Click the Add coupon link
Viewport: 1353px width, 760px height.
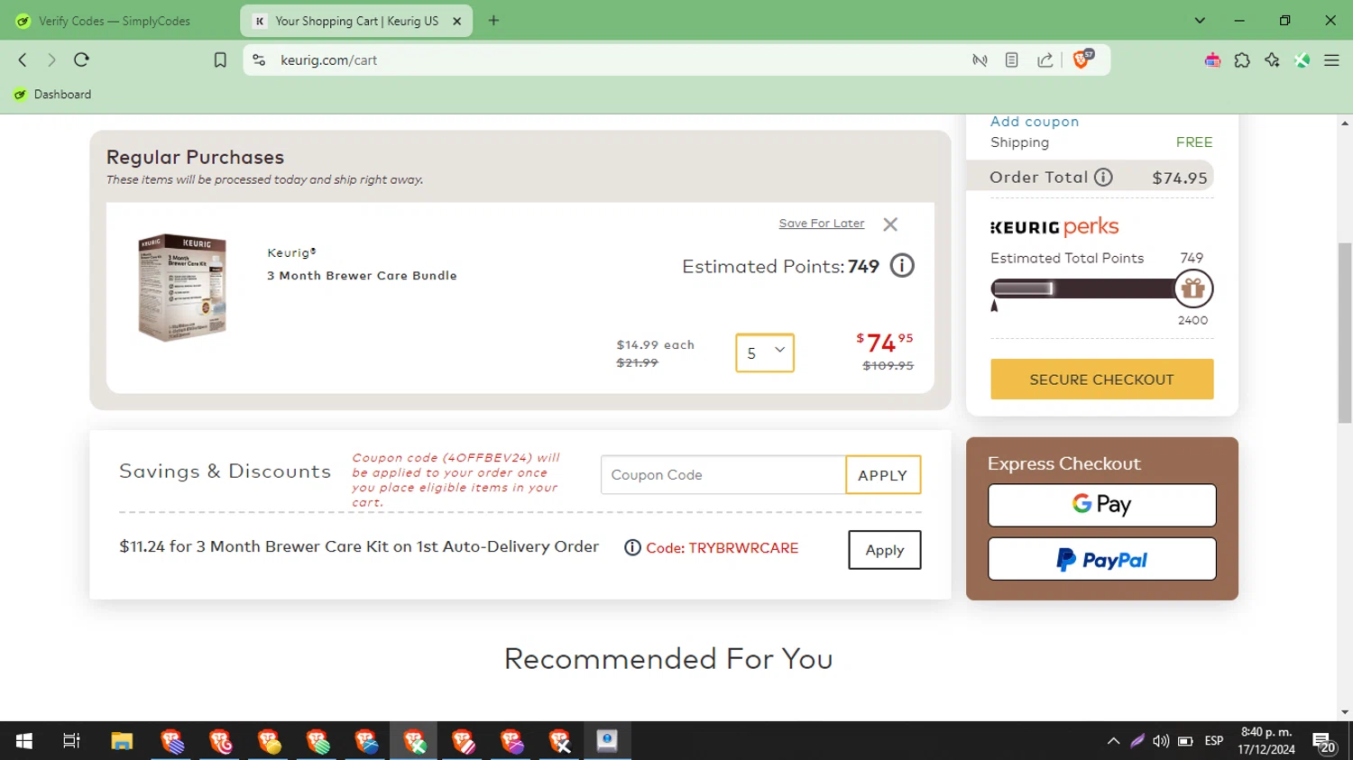point(1035,122)
